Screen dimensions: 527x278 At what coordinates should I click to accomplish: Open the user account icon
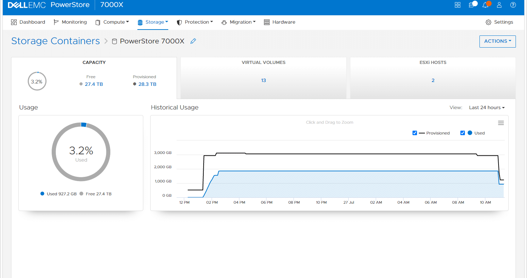[499, 5]
